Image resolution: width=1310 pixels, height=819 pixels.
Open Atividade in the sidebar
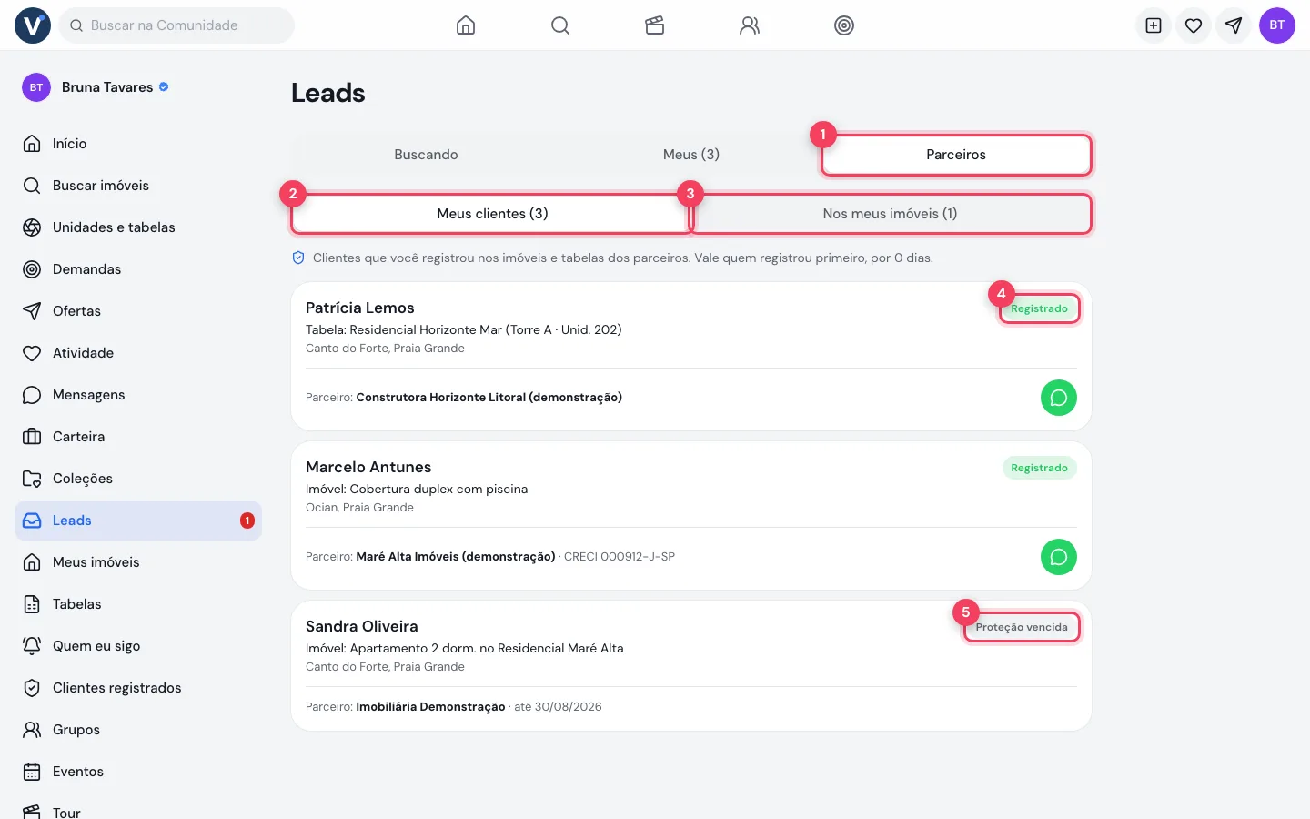coord(138,353)
